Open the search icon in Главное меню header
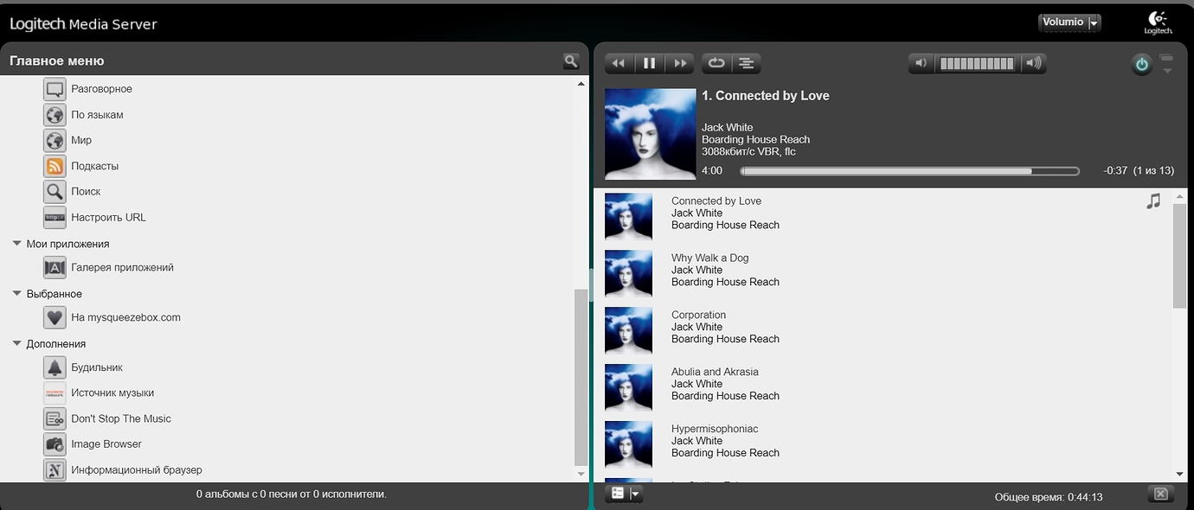 point(570,61)
